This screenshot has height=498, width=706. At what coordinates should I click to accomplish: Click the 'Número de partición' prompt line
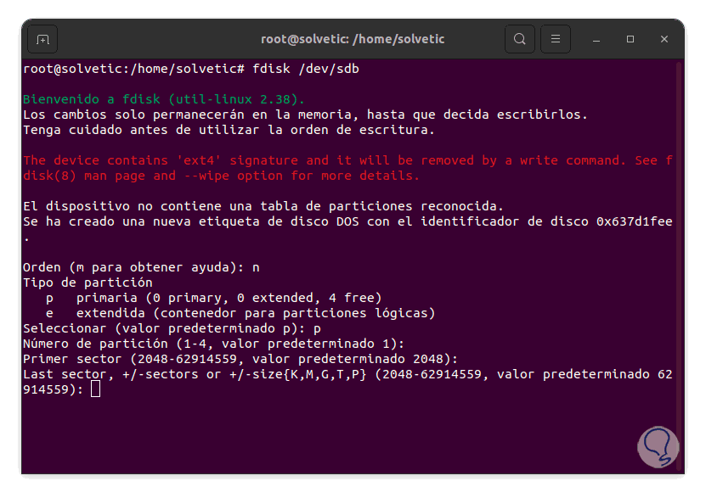click(x=212, y=344)
